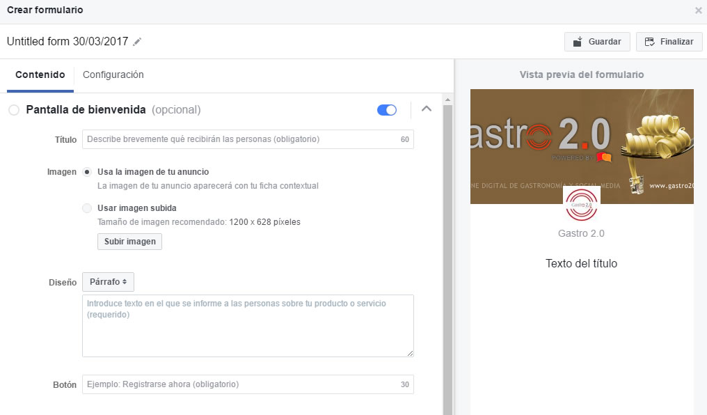Edit the form name using the pencil icon

(x=137, y=42)
